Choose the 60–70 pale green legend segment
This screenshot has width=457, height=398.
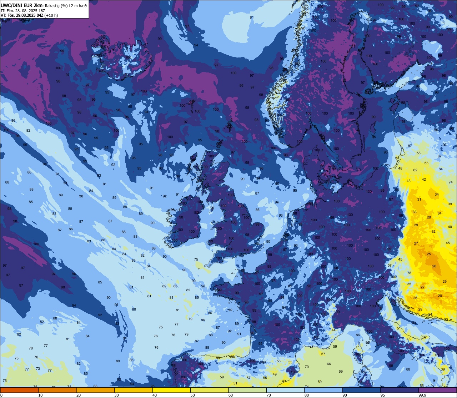tap(247, 390)
